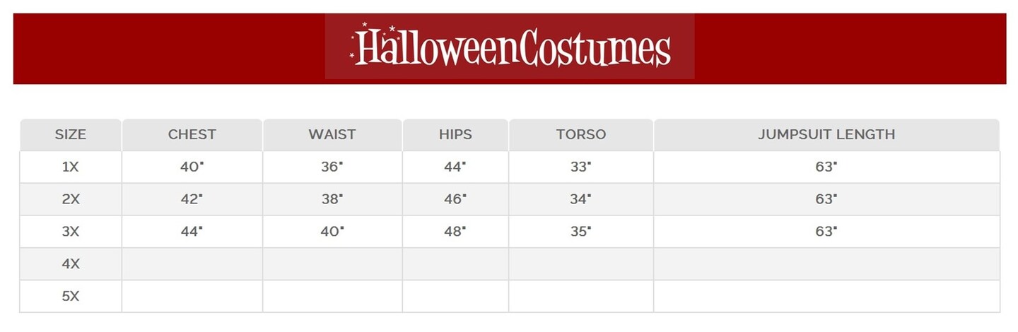This screenshot has width=1018, height=332.
Task: Click the empty 4X chest cell
Action: (192, 264)
